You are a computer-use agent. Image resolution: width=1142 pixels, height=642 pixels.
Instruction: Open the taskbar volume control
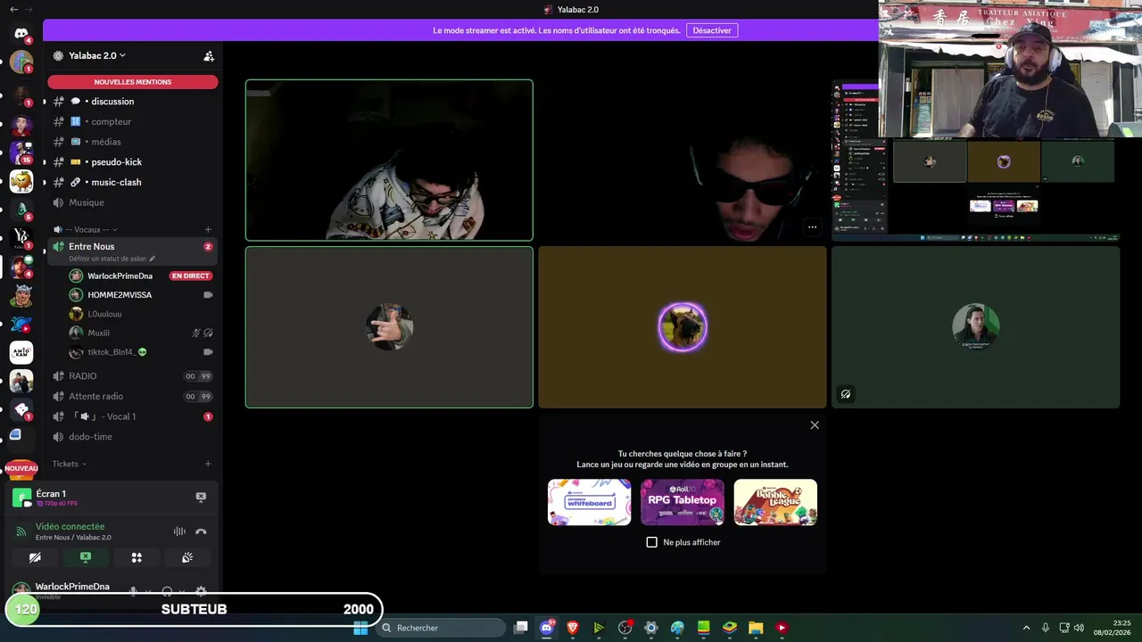[x=1080, y=628]
